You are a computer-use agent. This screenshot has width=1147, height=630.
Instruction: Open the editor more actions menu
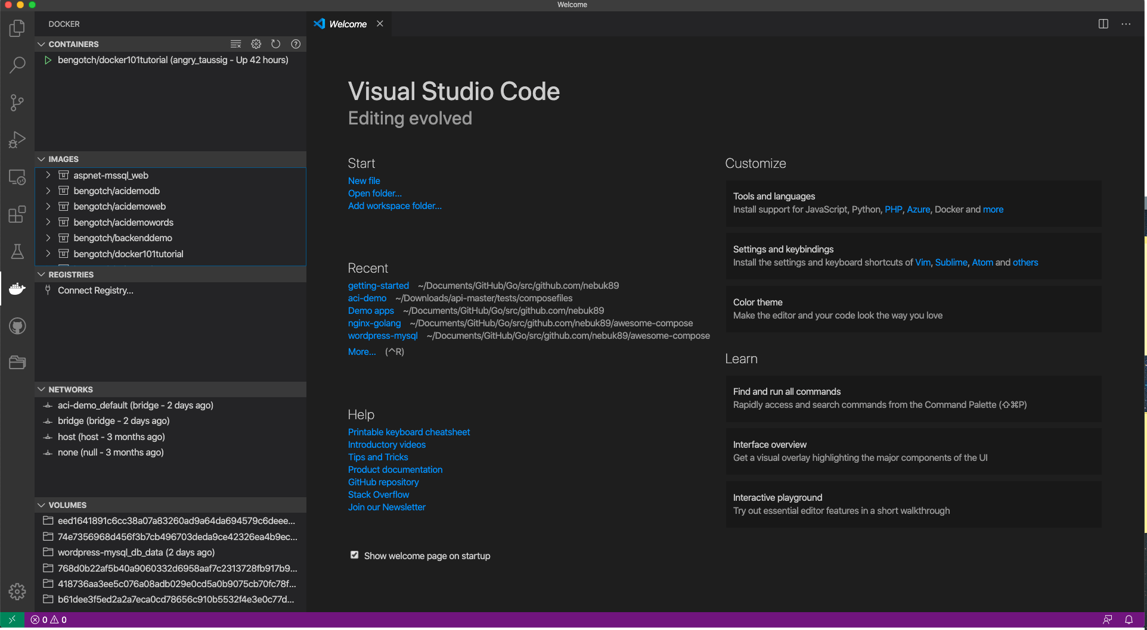point(1126,24)
